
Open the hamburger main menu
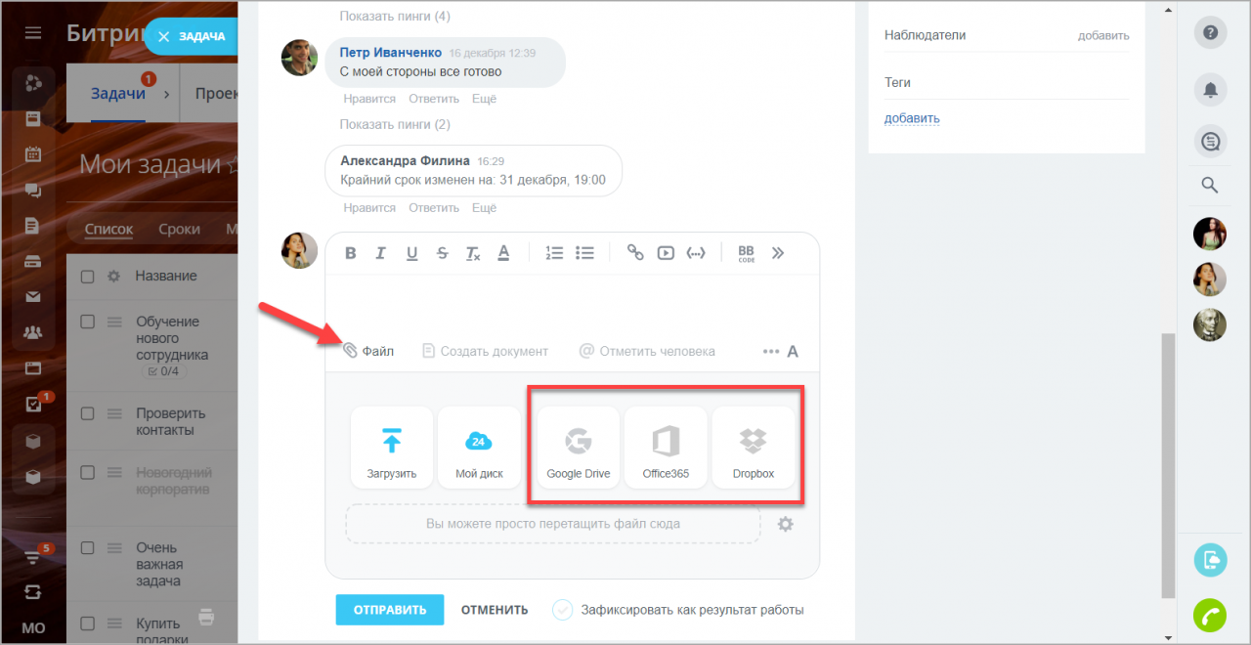tap(33, 33)
